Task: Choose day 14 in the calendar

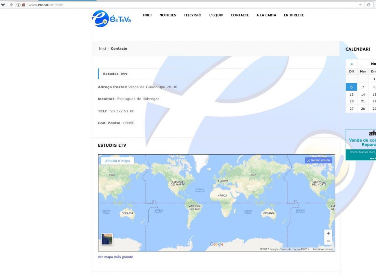Action: (x=363, y=94)
